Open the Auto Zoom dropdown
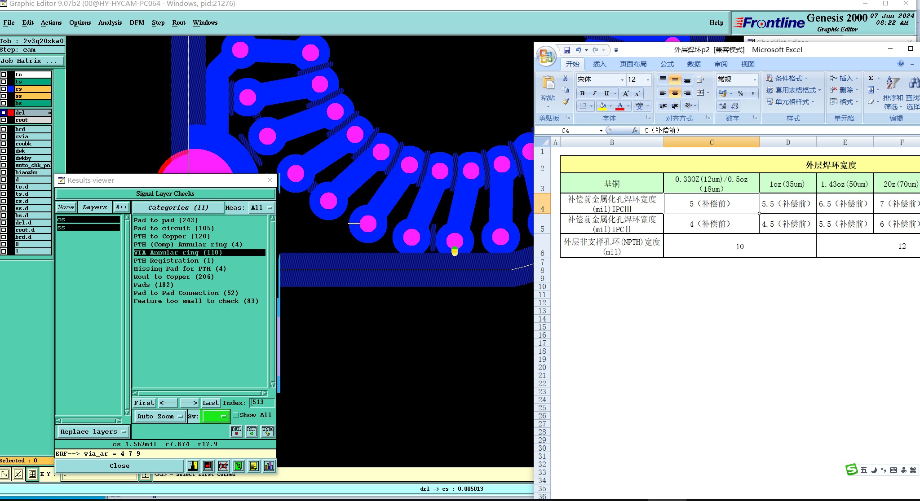The height and width of the screenshot is (501, 920). (x=160, y=417)
